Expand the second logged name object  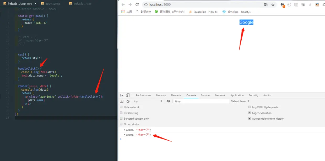[x=124, y=135]
